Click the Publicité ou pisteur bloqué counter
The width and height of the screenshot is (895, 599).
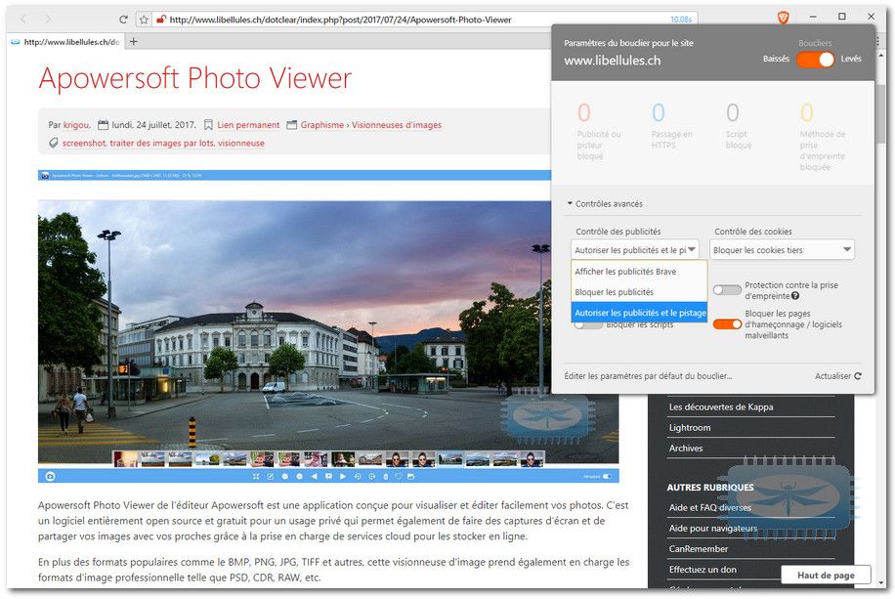pos(597,132)
